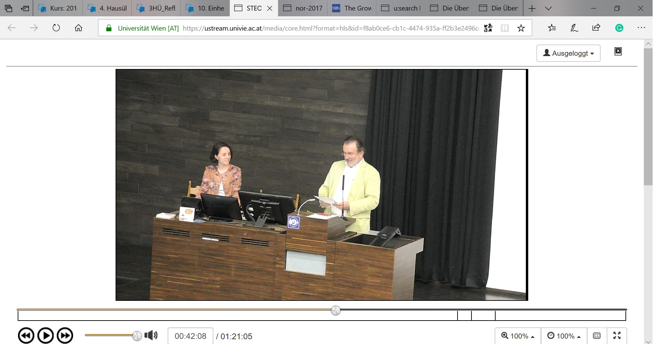The height and width of the screenshot is (344, 654).
Task: Switch to 3HÜ_Refl tab
Action: click(156, 8)
